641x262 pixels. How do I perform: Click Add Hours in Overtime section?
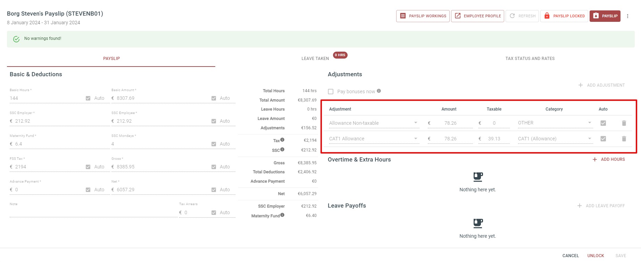[x=609, y=159]
